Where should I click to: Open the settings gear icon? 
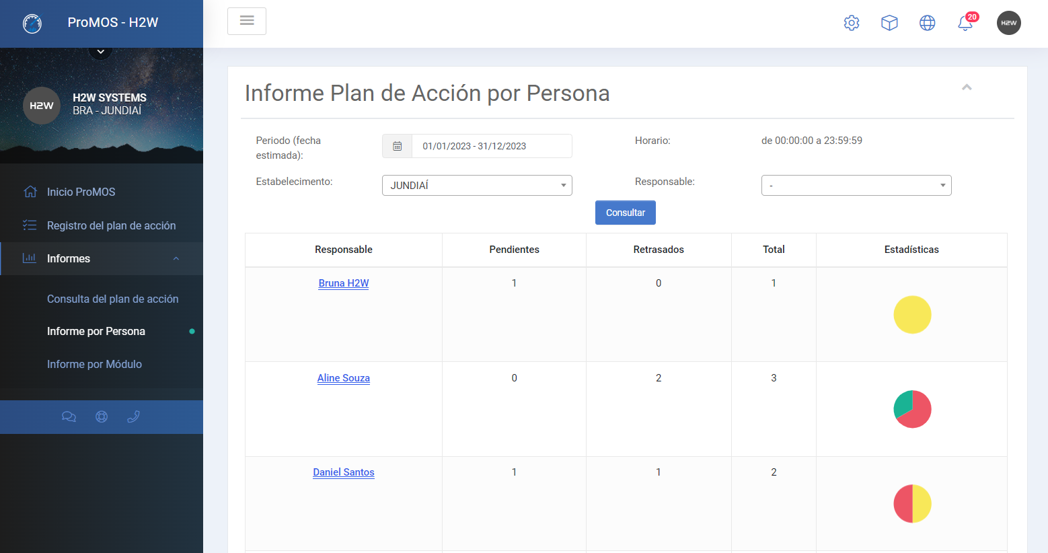tap(852, 23)
